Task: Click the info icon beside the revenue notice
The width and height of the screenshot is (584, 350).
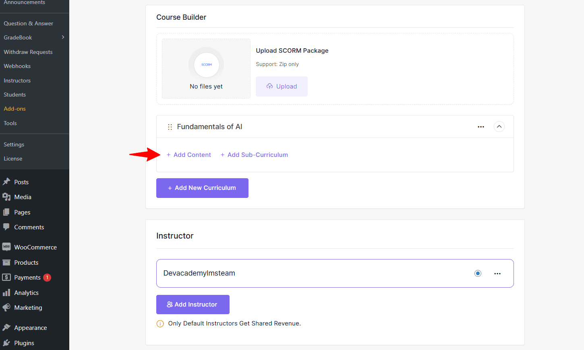Action: [160, 323]
